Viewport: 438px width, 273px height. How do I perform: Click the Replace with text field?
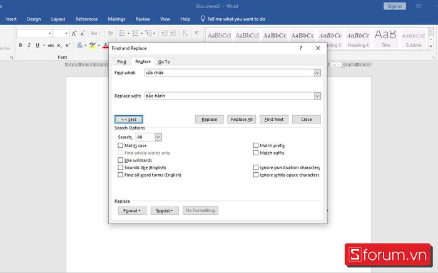[230, 96]
